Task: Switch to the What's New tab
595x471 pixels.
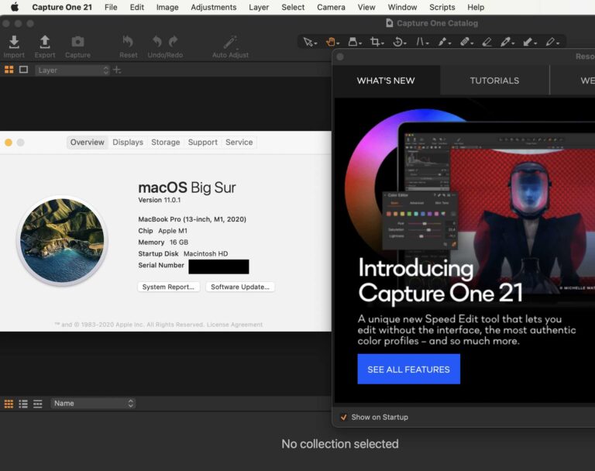Action: click(386, 81)
